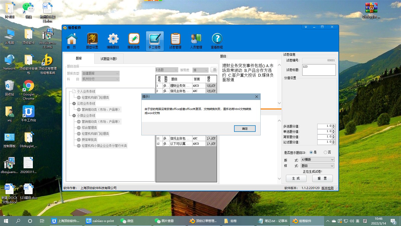Open 人员管理 personnel icon

click(196, 41)
